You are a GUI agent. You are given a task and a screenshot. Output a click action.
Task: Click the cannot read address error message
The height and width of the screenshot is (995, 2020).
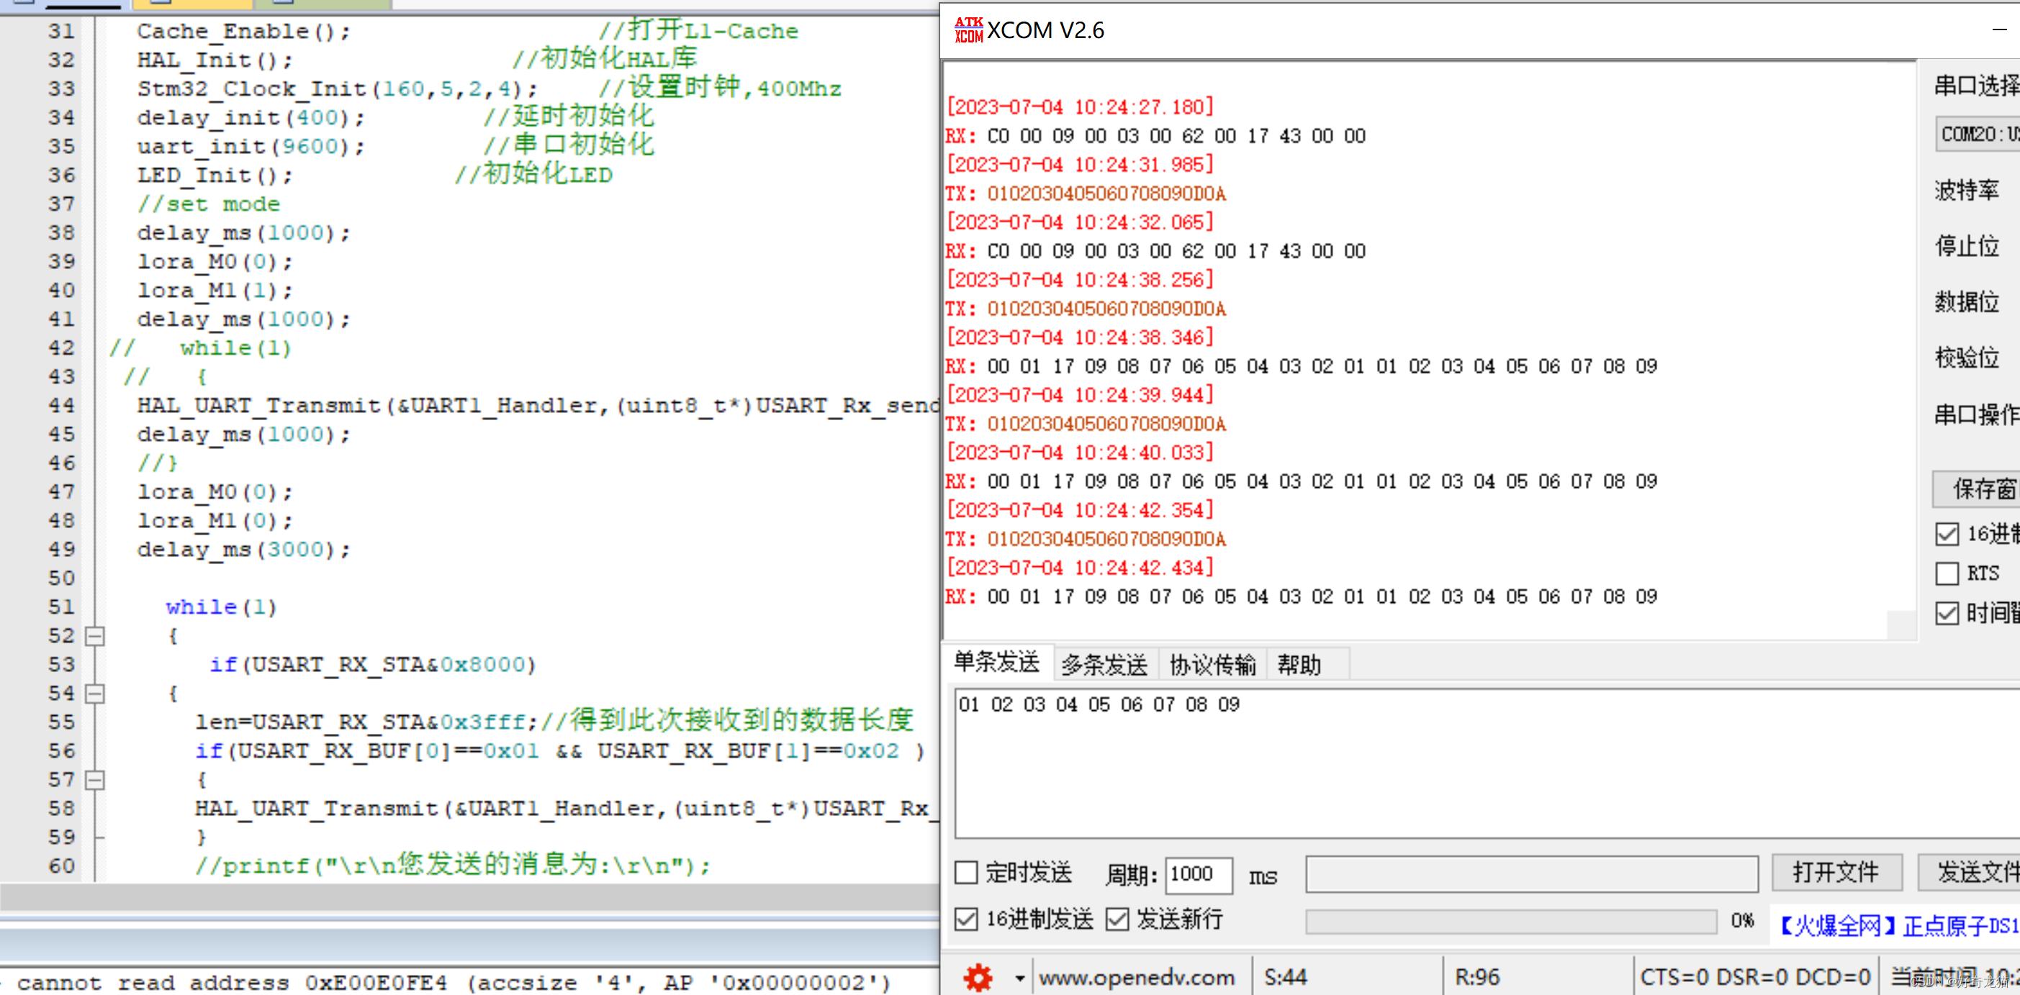click(x=454, y=983)
